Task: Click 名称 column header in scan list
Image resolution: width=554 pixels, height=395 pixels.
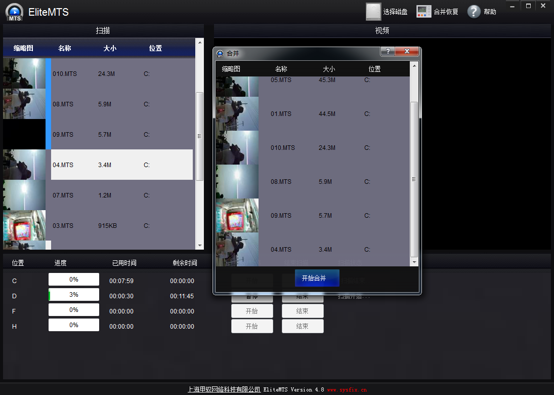Action: [65, 48]
